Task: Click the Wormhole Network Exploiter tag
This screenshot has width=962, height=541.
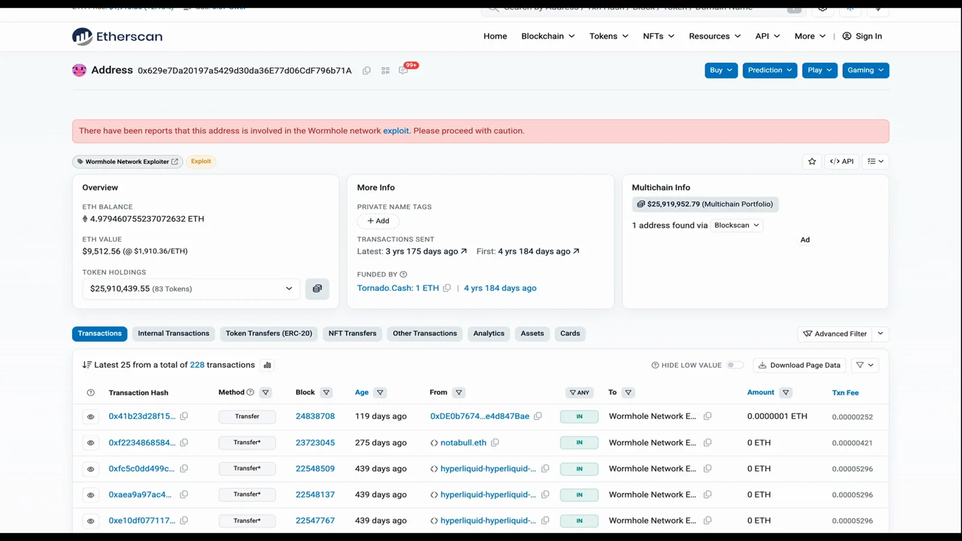Action: [128, 161]
